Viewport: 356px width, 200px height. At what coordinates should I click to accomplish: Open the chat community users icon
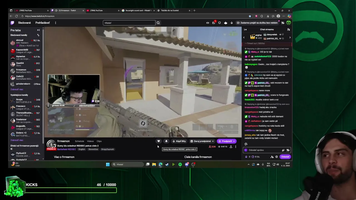(288, 29)
